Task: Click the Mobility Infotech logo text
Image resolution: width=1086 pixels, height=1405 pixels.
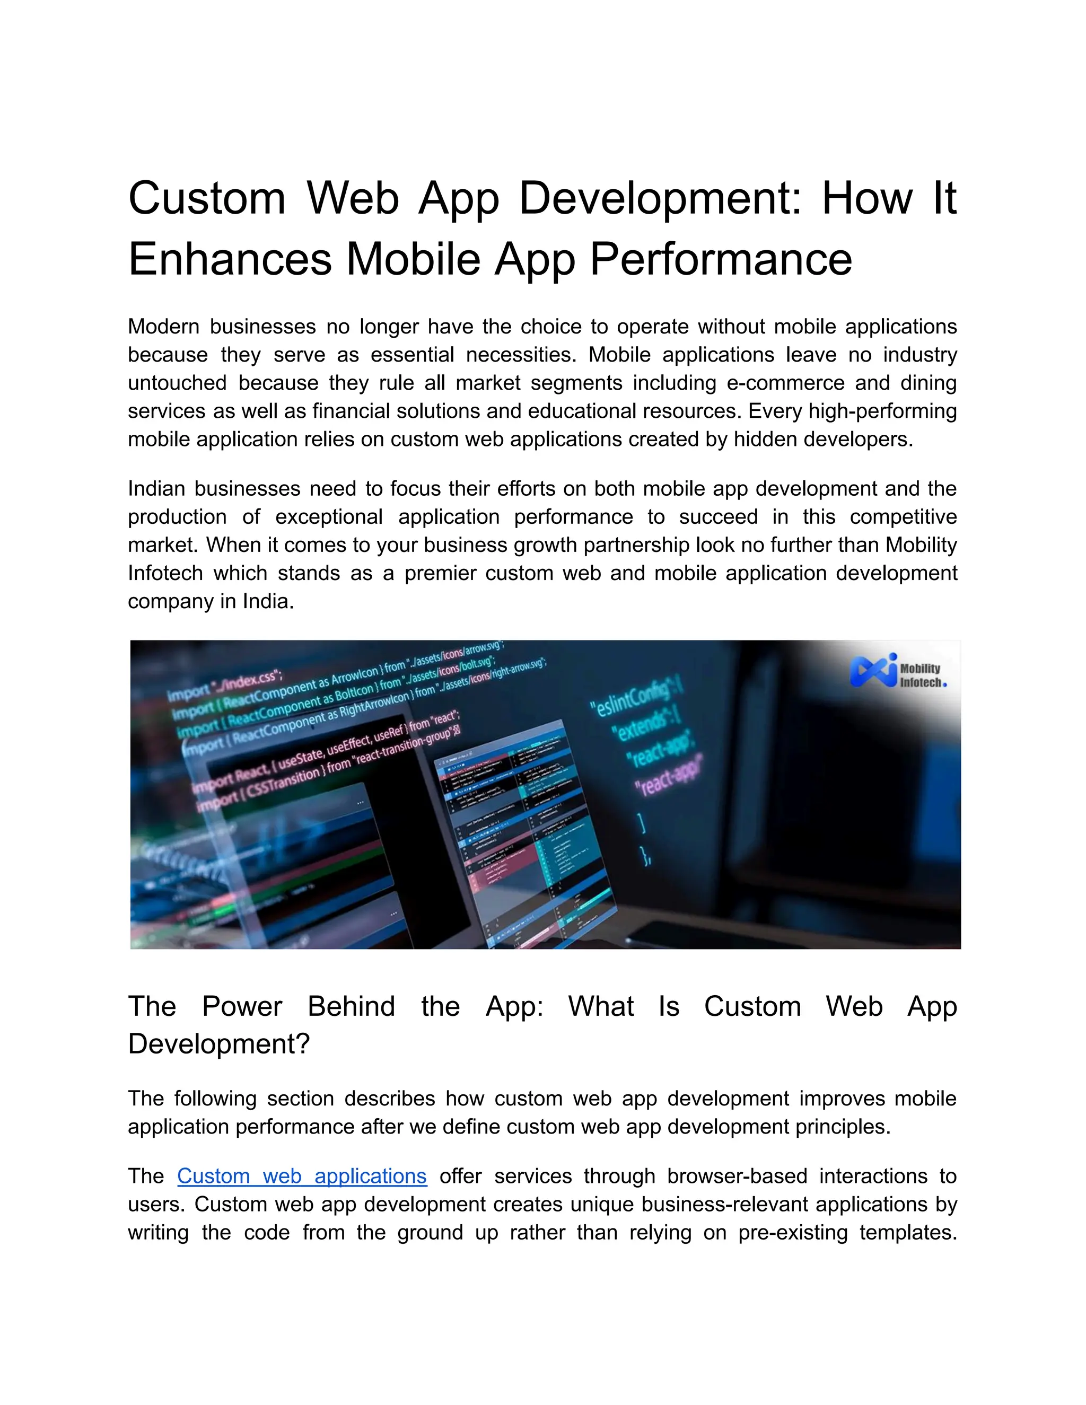Action: 921,675
